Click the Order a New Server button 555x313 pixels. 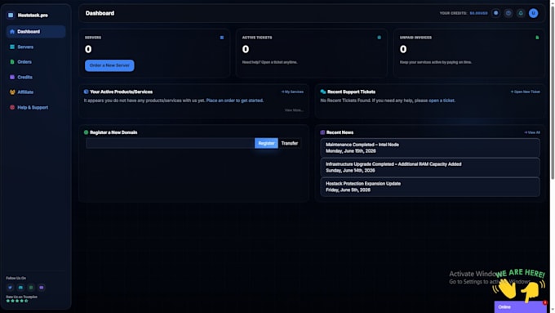coord(109,65)
